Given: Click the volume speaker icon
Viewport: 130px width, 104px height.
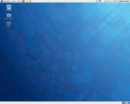Looking at the screenshot, I should [97, 1].
